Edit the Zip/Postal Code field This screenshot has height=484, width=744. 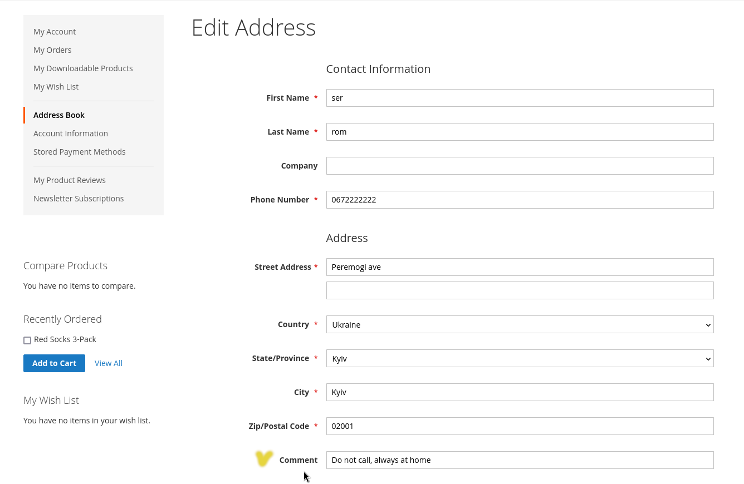519,426
